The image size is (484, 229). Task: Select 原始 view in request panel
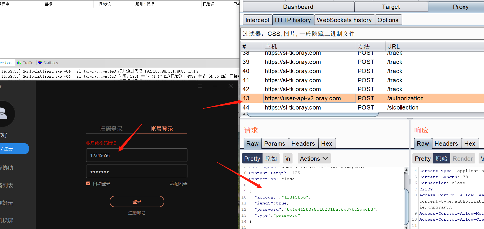(x=271, y=159)
